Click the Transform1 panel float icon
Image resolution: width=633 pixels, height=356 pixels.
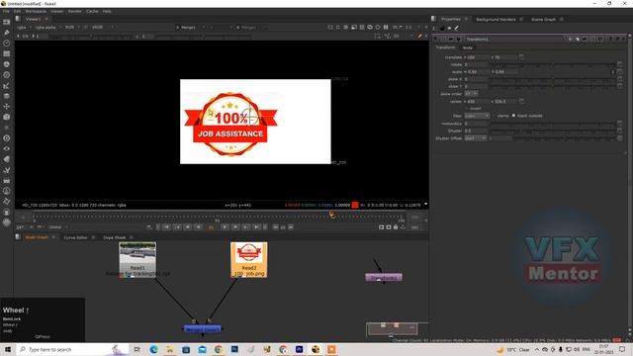[617, 39]
